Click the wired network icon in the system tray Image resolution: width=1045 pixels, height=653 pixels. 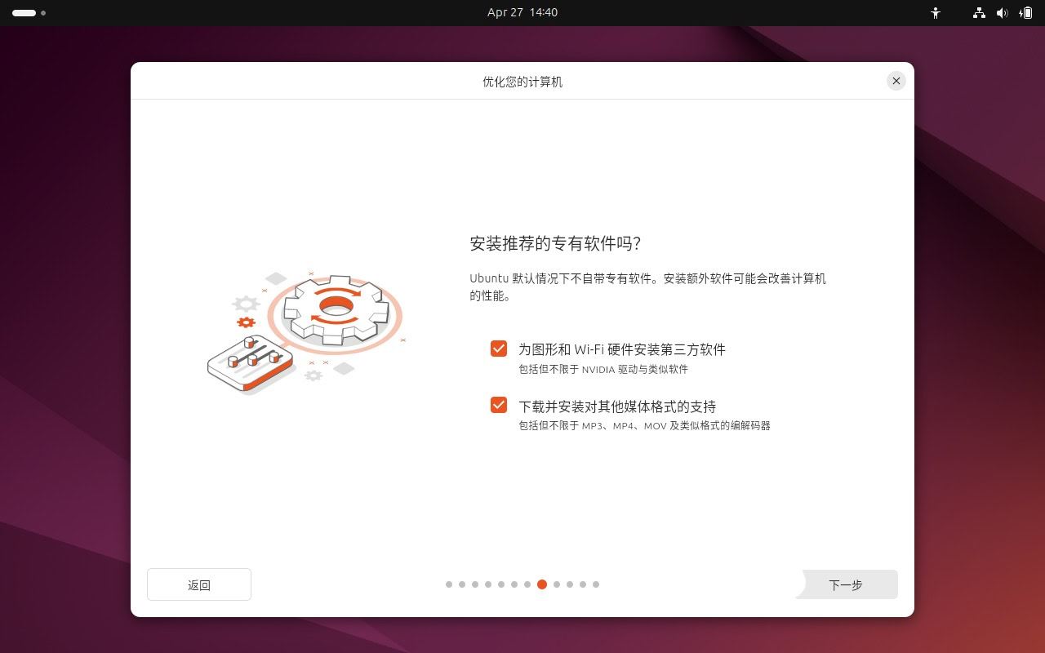(x=978, y=13)
